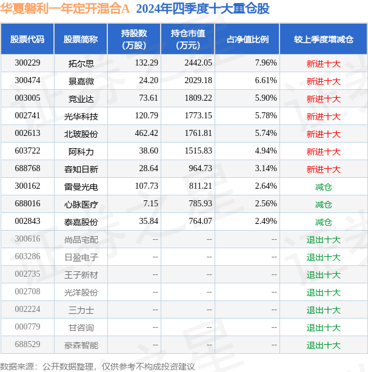
Task: Click net value ratio 4.94%
Action: (266, 150)
